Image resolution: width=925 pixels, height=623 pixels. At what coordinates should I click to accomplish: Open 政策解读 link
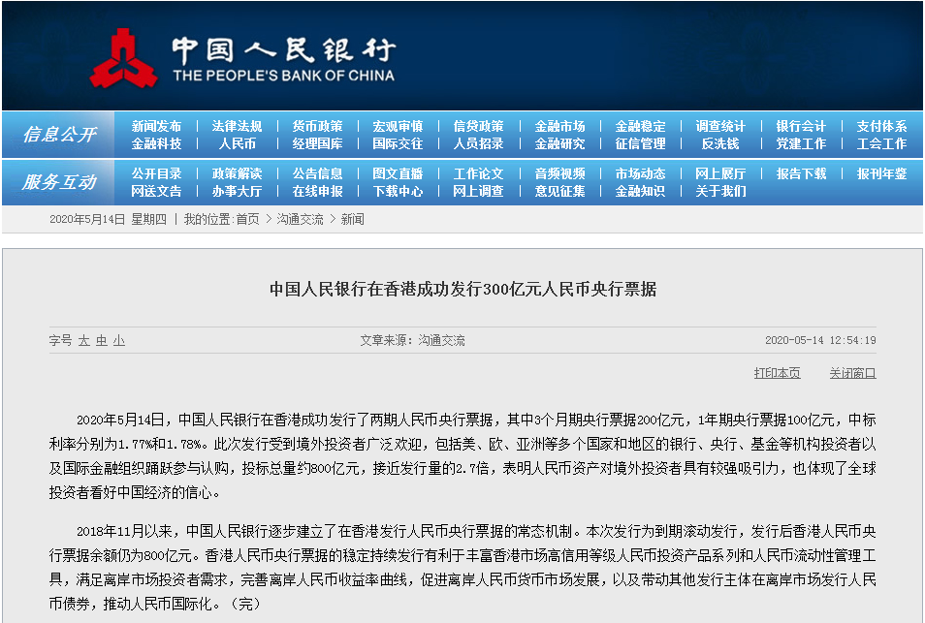click(237, 173)
